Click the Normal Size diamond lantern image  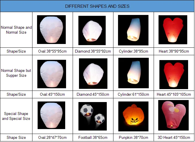92,30
